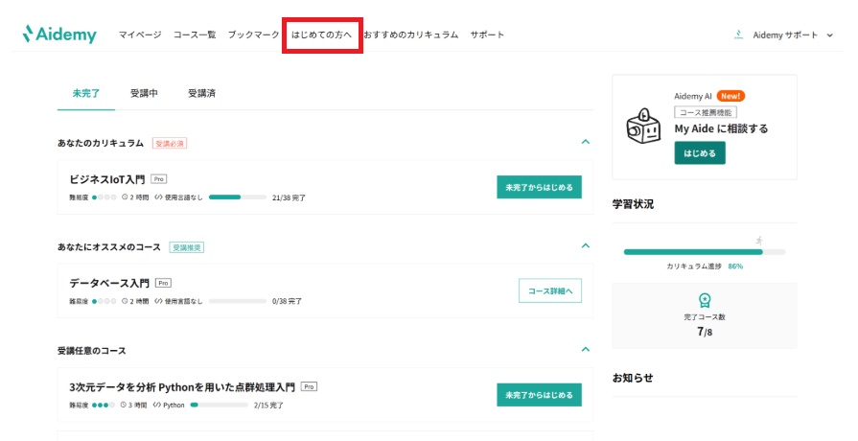Viewport: 858px width, 441px height.
Task: Click the completed courses medal icon
Action: (x=705, y=299)
